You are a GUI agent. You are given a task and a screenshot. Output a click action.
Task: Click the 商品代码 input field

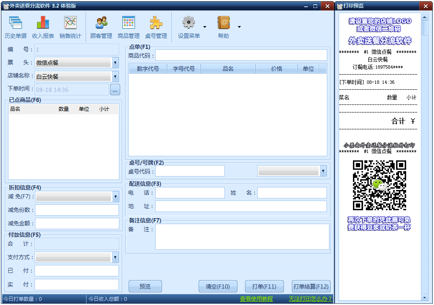point(241,55)
